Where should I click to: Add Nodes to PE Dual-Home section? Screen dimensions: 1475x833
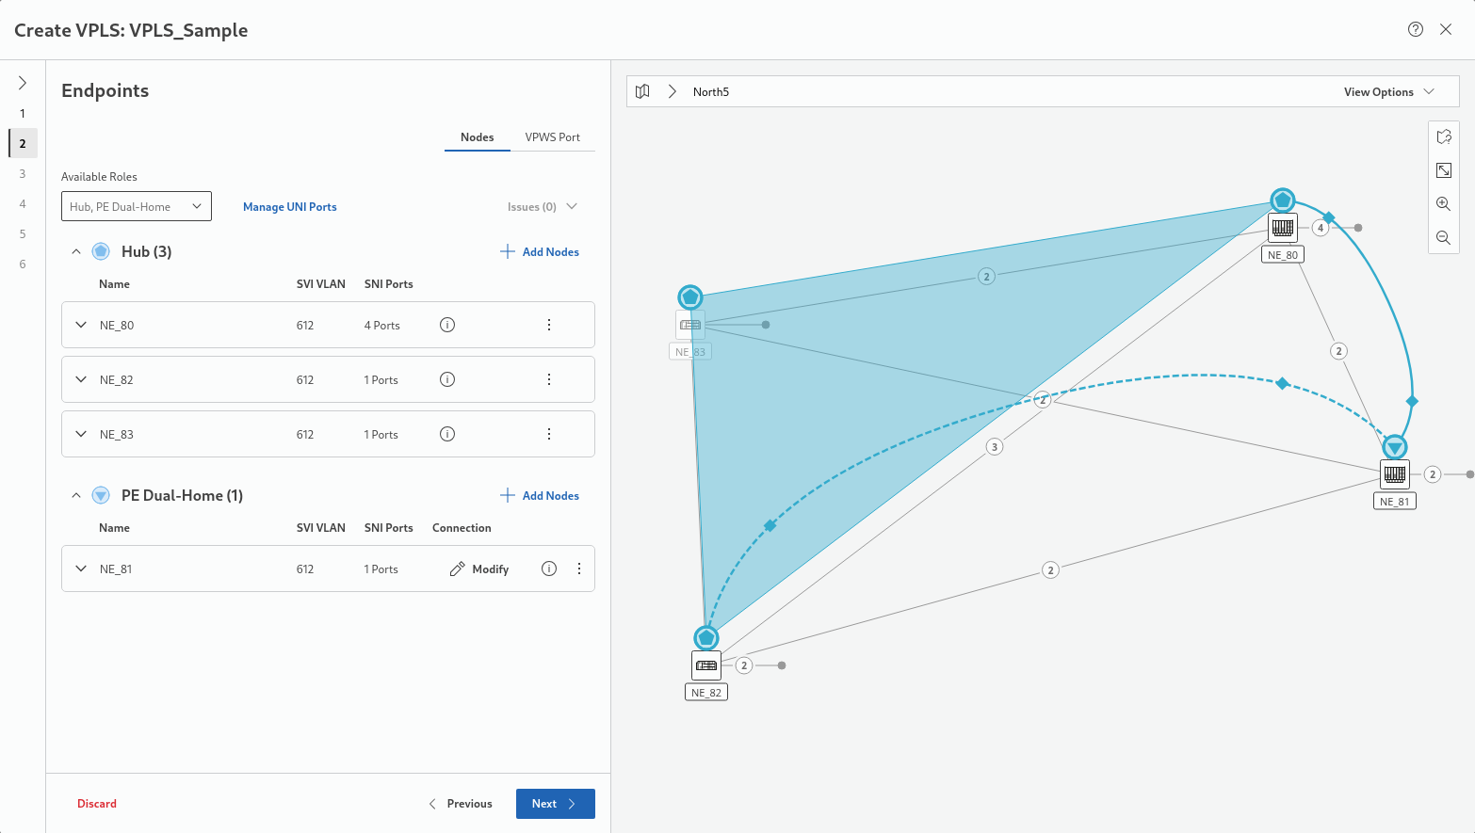(x=540, y=495)
